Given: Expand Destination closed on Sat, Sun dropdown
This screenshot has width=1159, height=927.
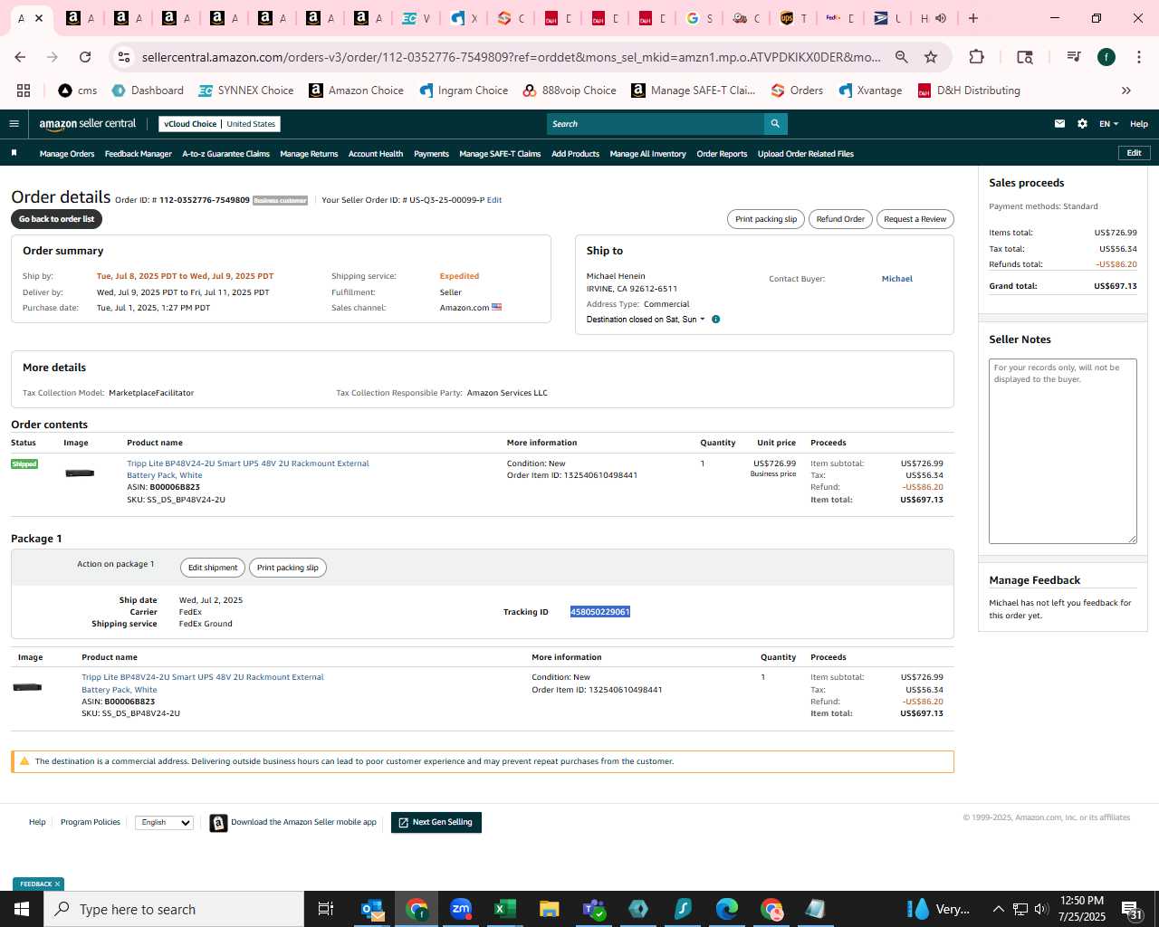Looking at the screenshot, I should click(646, 320).
